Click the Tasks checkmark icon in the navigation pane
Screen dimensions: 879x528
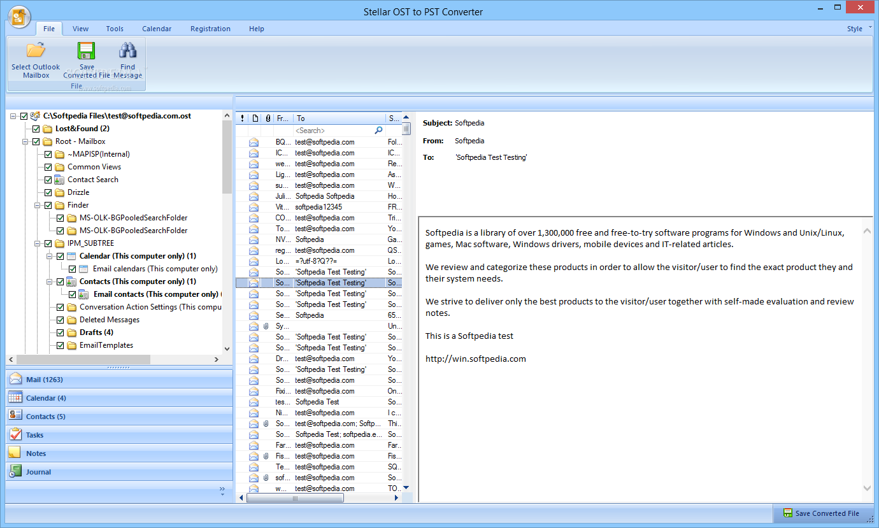pos(16,434)
